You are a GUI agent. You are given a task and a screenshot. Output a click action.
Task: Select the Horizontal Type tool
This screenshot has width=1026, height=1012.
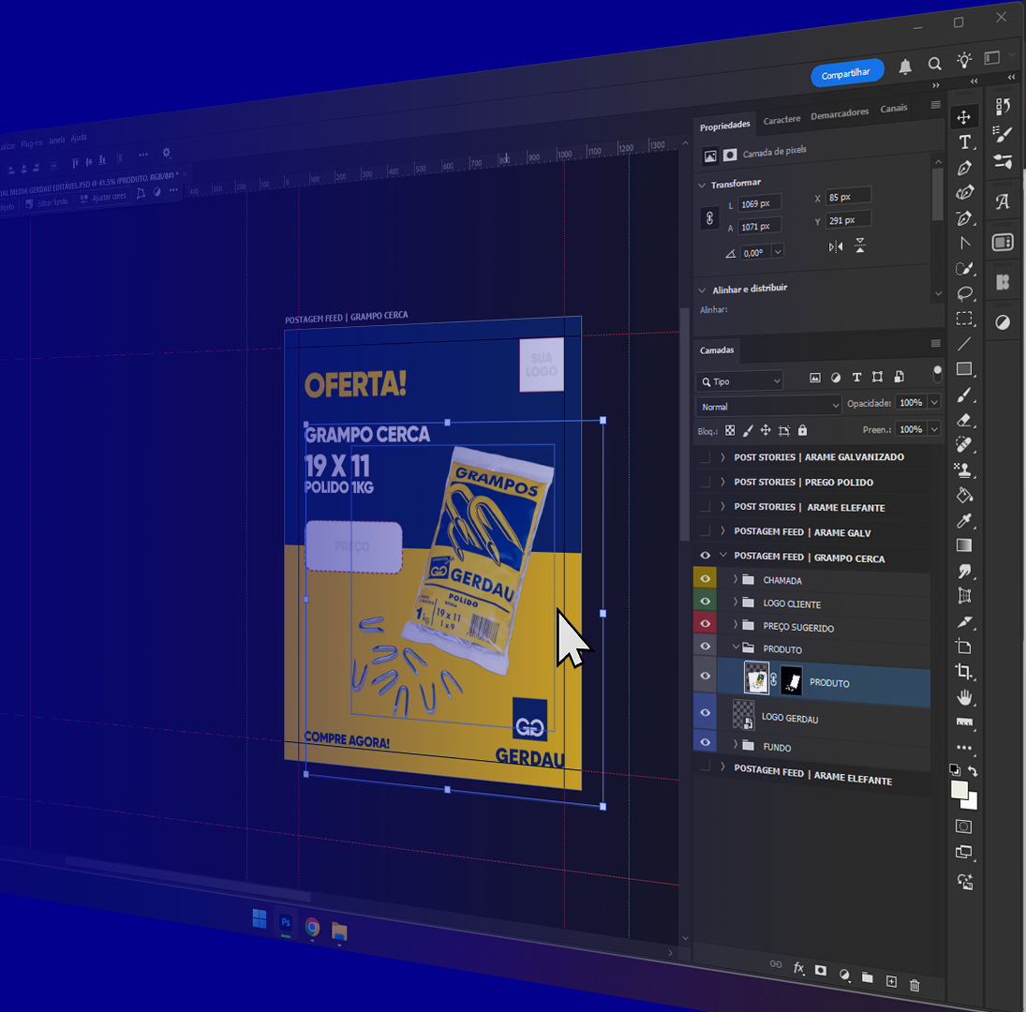point(964,142)
